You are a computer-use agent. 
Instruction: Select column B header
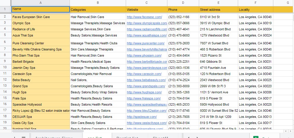coord(98,3)
